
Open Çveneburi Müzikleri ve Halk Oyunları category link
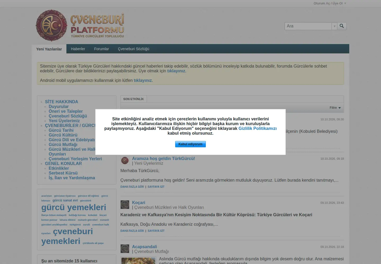pos(169,207)
